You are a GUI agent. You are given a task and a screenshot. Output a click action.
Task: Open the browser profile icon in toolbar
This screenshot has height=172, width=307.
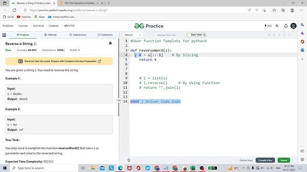coord(292,10)
